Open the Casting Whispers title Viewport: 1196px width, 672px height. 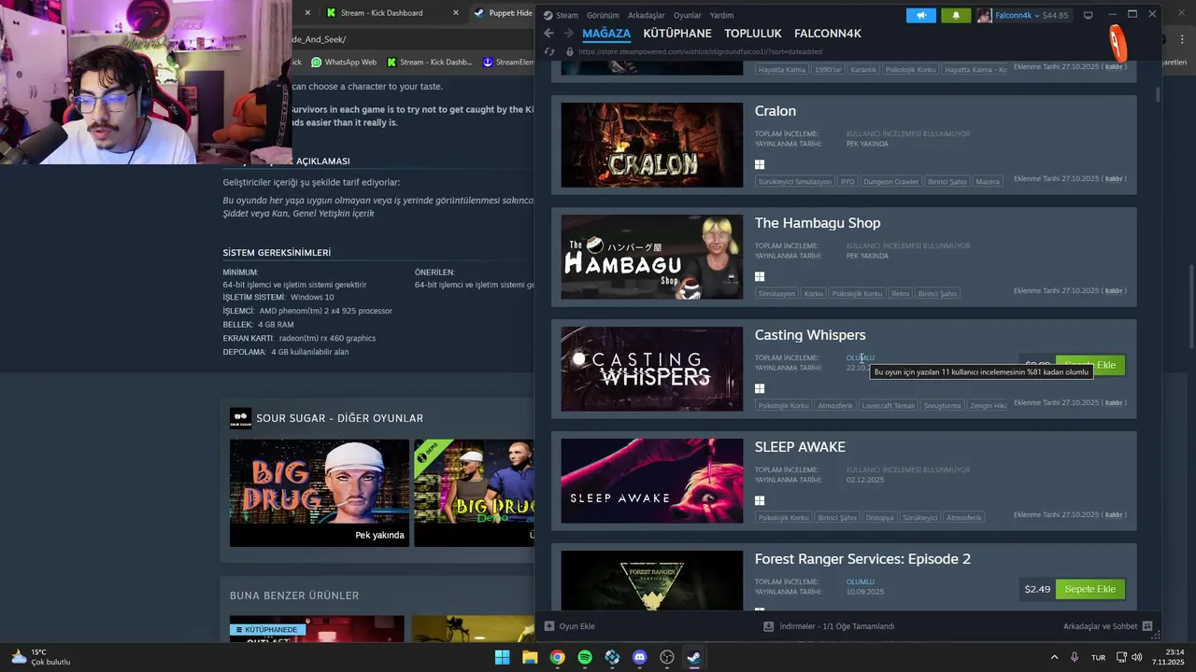point(810,335)
